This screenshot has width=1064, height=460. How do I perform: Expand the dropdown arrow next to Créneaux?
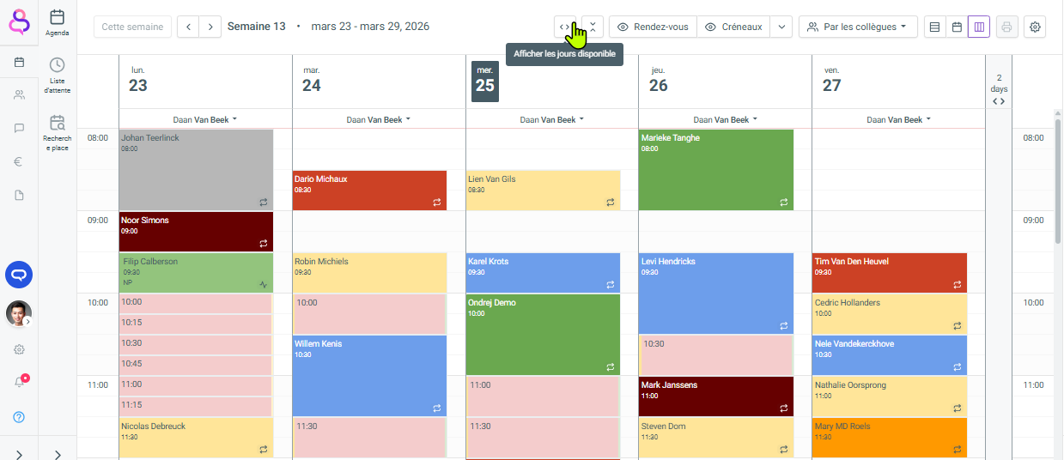pyautogui.click(x=781, y=27)
